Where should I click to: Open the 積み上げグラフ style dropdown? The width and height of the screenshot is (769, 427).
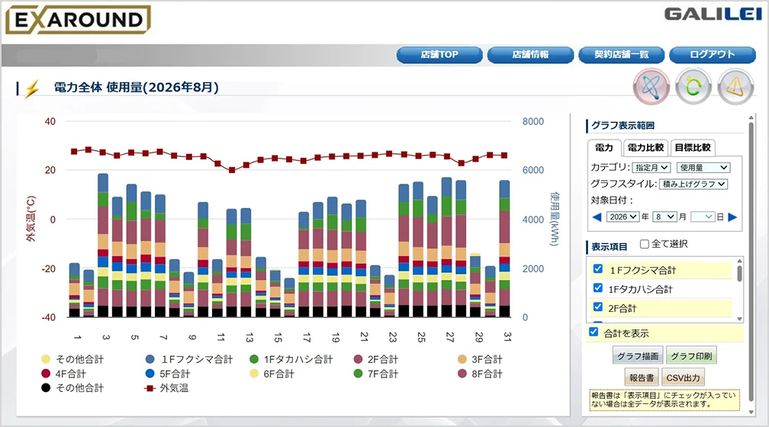[x=693, y=185]
